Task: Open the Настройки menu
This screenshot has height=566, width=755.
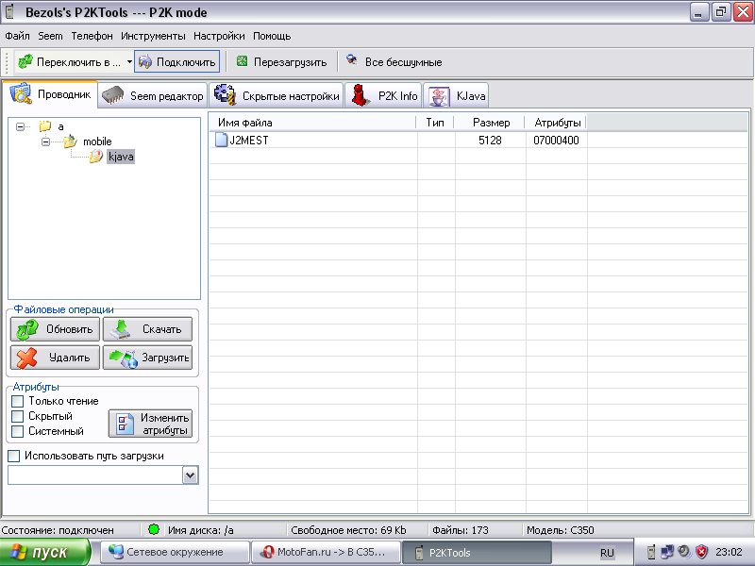Action: 219,36
